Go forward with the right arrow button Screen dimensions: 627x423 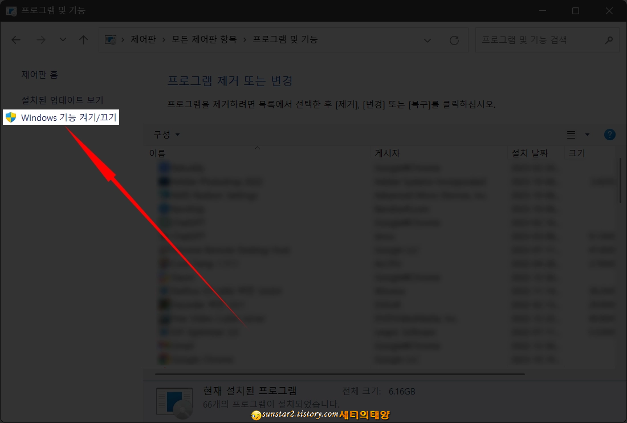[x=41, y=39]
